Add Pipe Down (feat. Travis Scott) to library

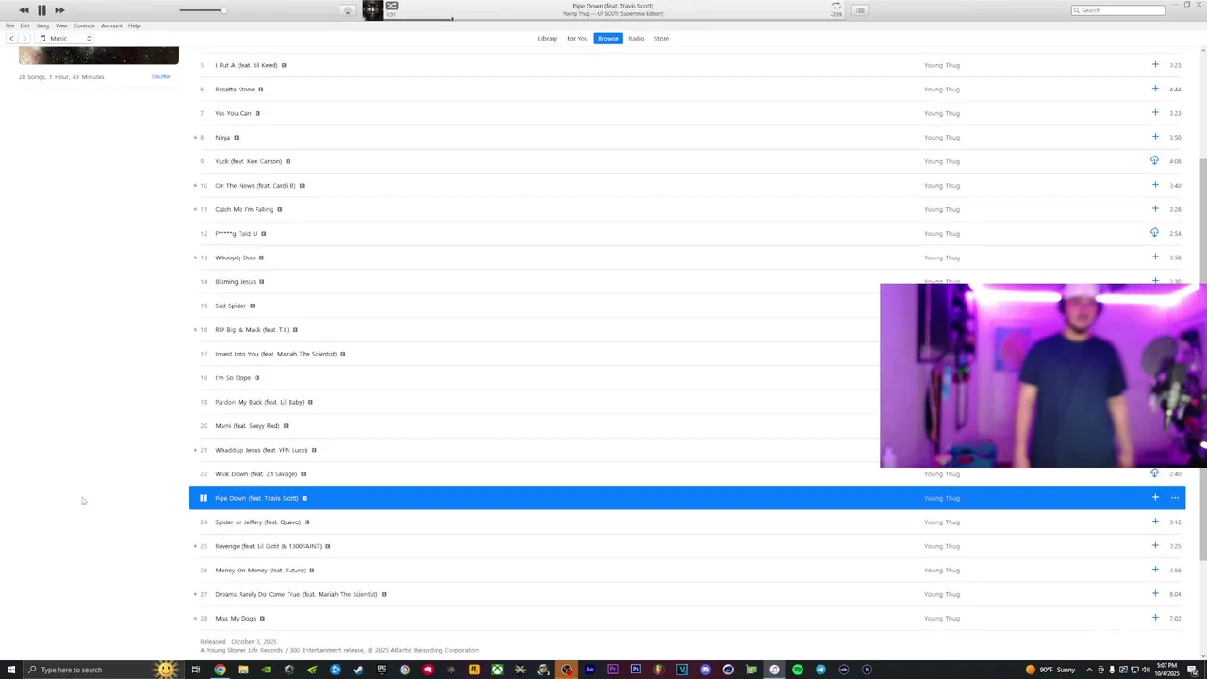(1155, 498)
